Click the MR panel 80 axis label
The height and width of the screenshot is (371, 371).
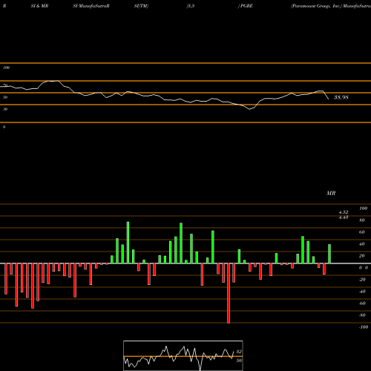pos(362,220)
